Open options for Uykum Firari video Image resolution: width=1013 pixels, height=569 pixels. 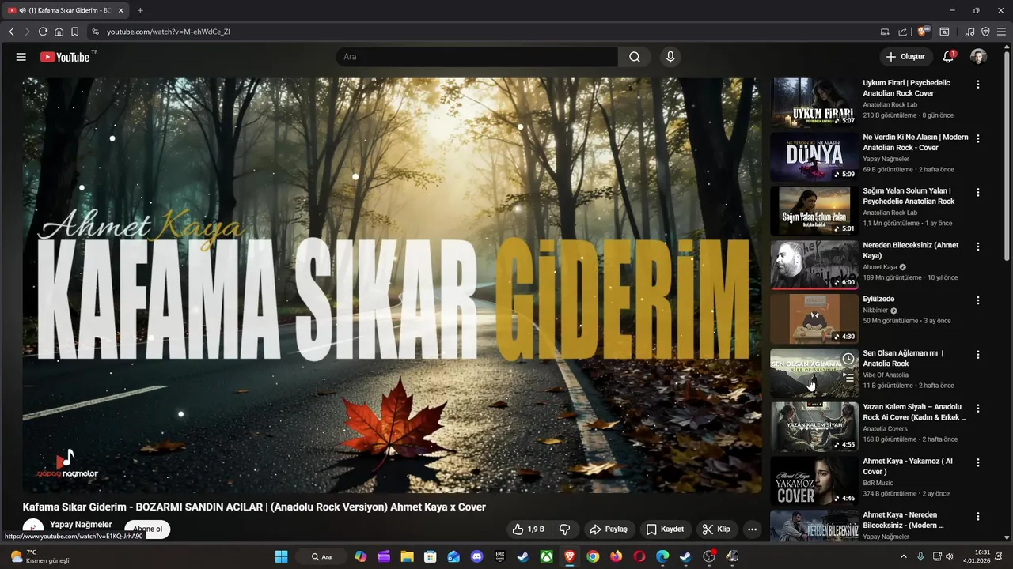pos(977,84)
